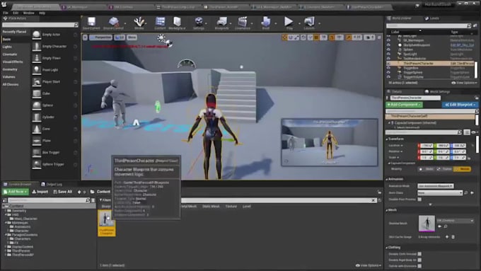Open the File menu

coord(6,13)
